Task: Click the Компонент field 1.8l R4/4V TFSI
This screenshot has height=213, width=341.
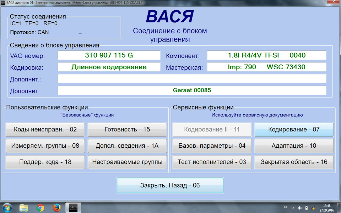Action: [x=267, y=55]
